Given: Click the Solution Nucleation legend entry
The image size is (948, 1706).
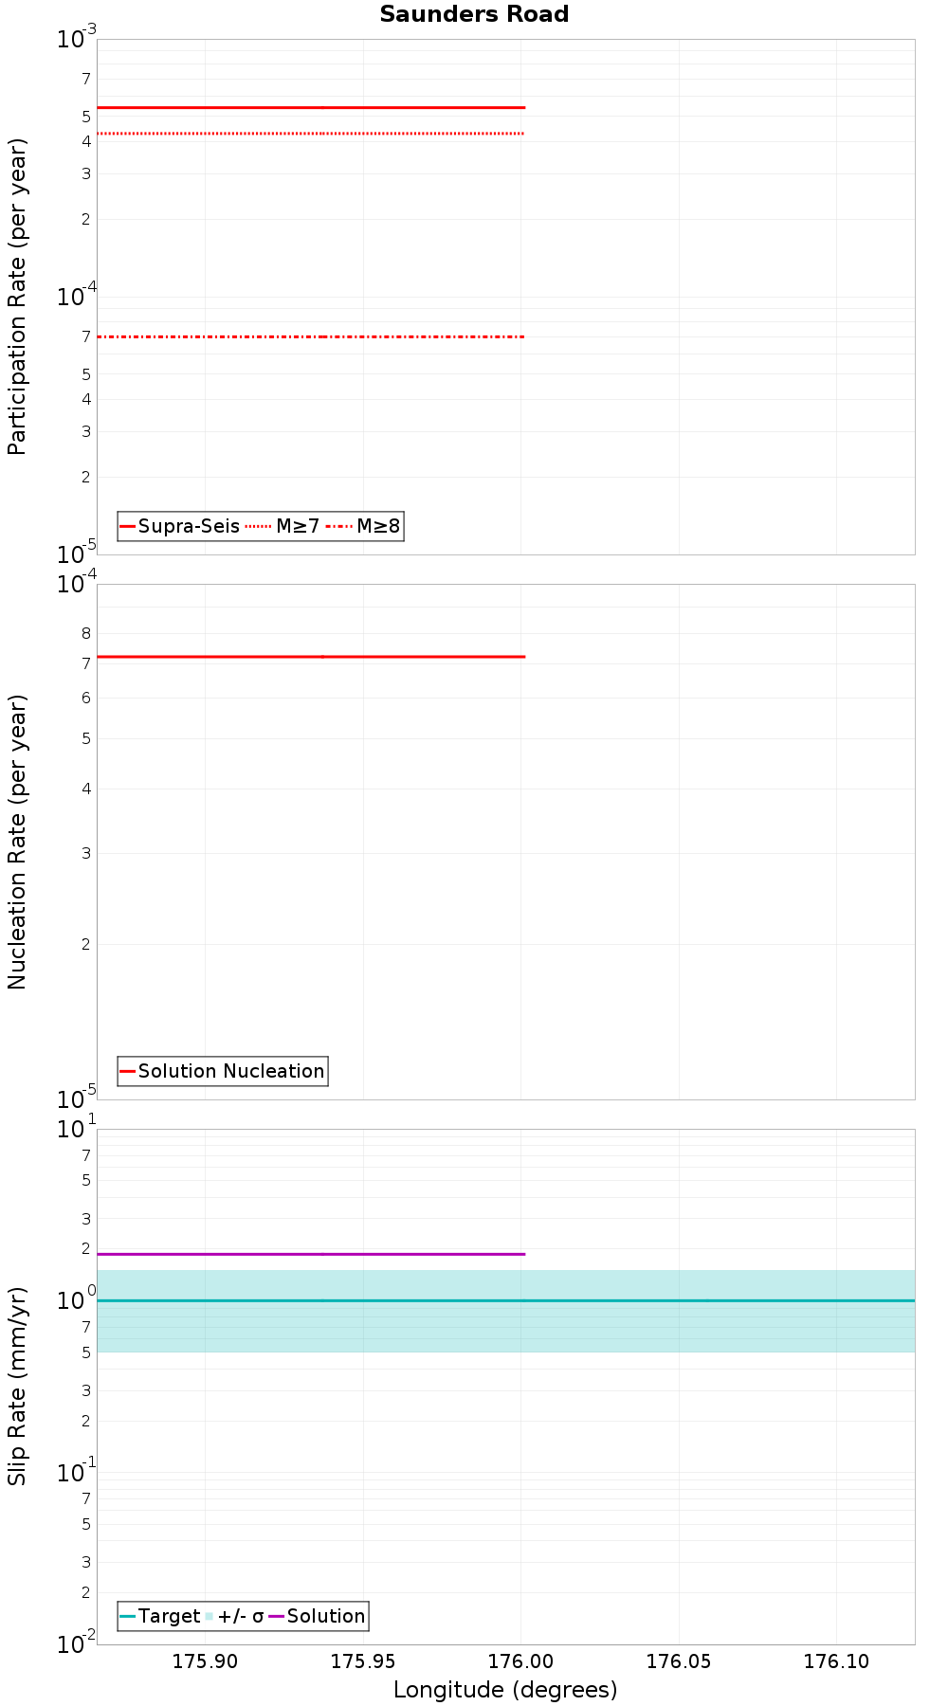Looking at the screenshot, I should 223,1071.
